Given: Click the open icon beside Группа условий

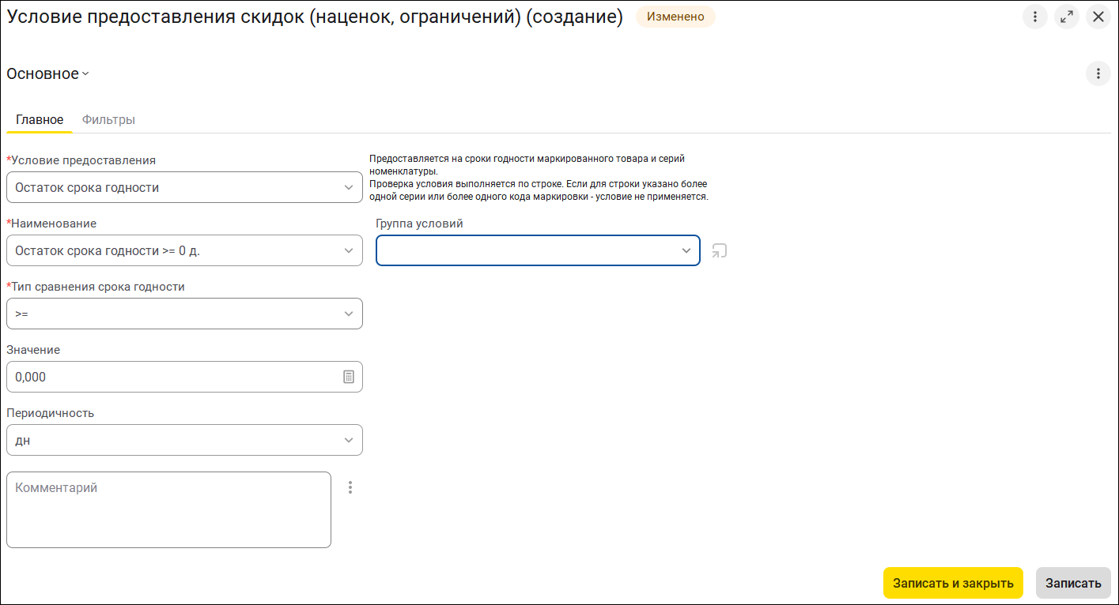Looking at the screenshot, I should click(x=719, y=251).
